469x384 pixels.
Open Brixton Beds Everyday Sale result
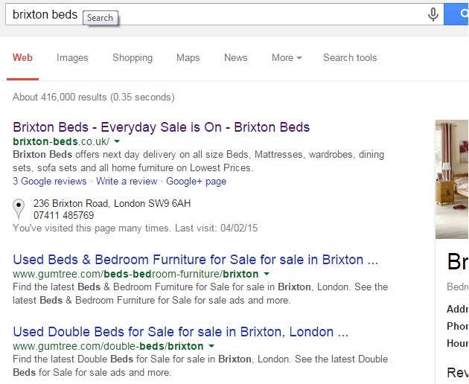[x=161, y=127]
